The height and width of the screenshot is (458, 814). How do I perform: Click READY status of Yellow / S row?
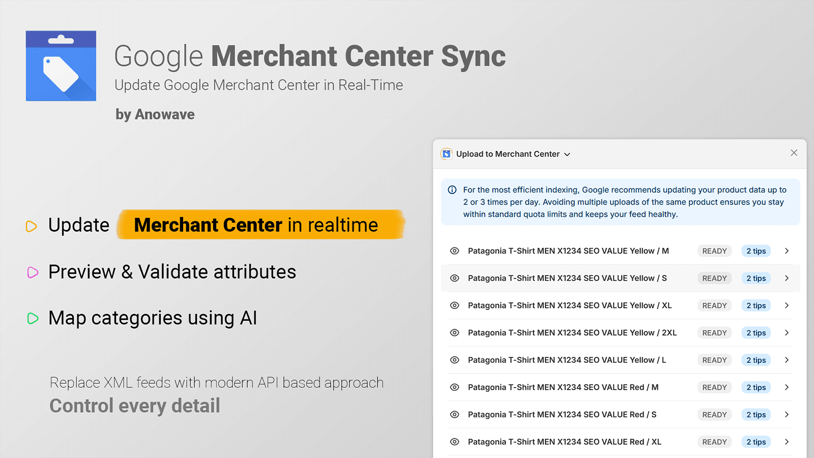(714, 278)
